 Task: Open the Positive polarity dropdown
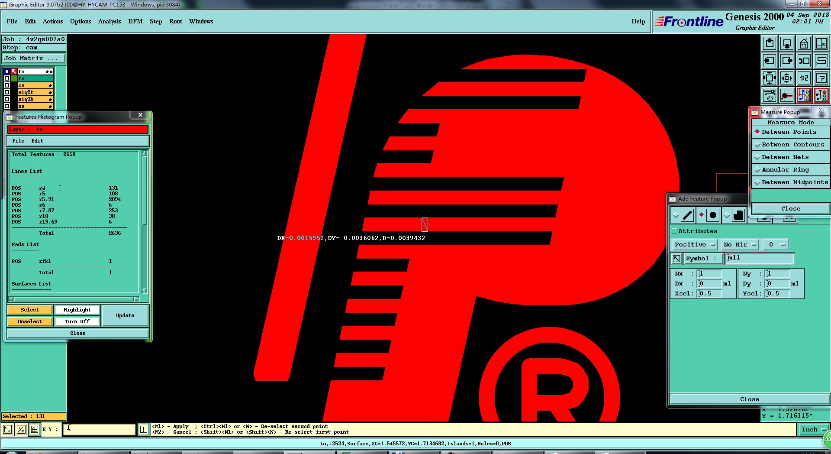pos(695,245)
